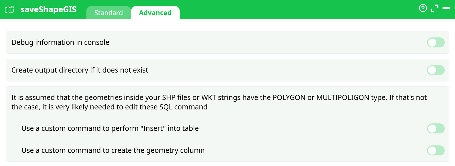Collapse the saveShapeGIS panel with dash icon
The height and width of the screenshot is (166, 455).
[446, 8]
